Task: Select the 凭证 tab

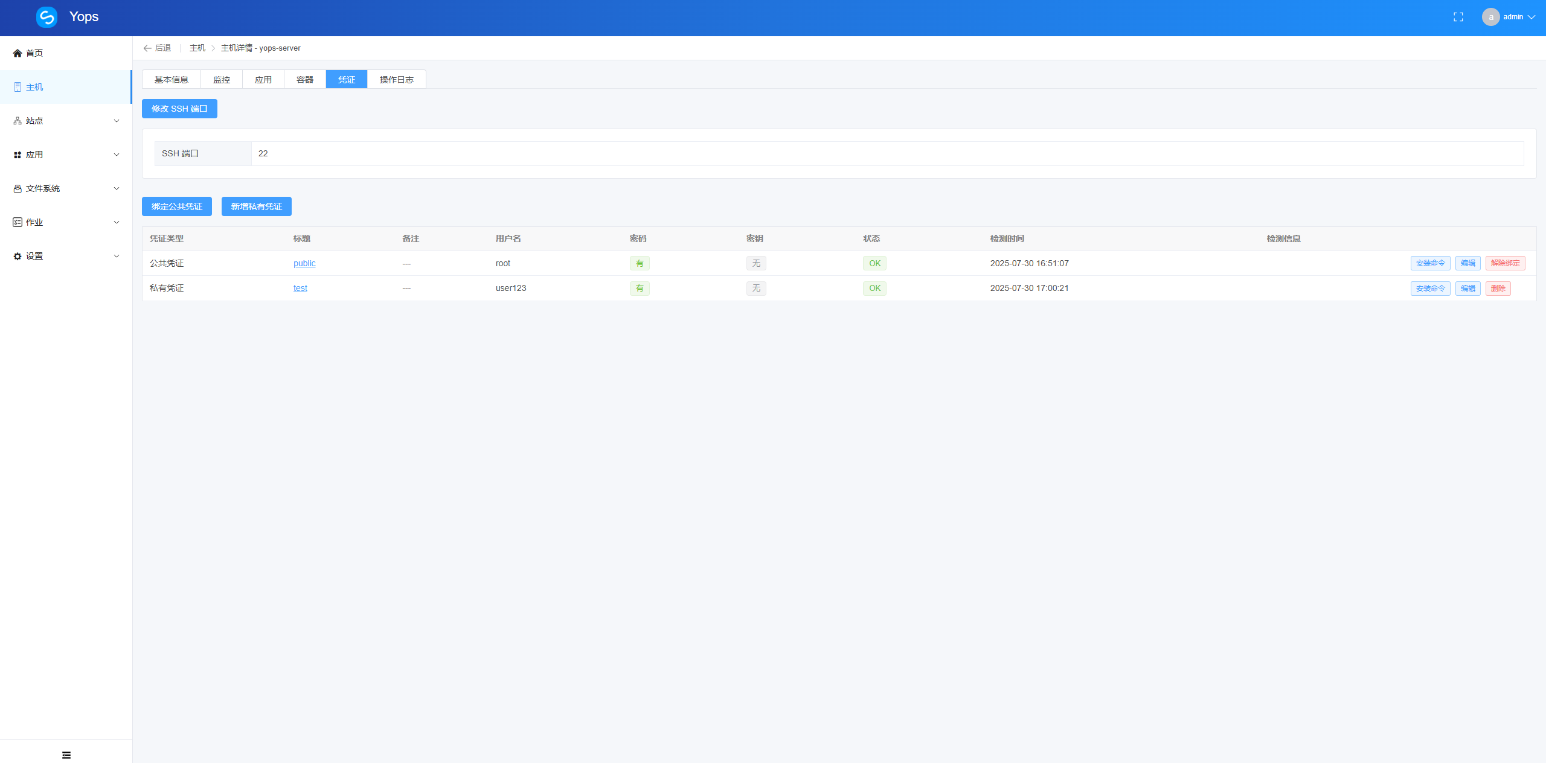Action: click(347, 79)
